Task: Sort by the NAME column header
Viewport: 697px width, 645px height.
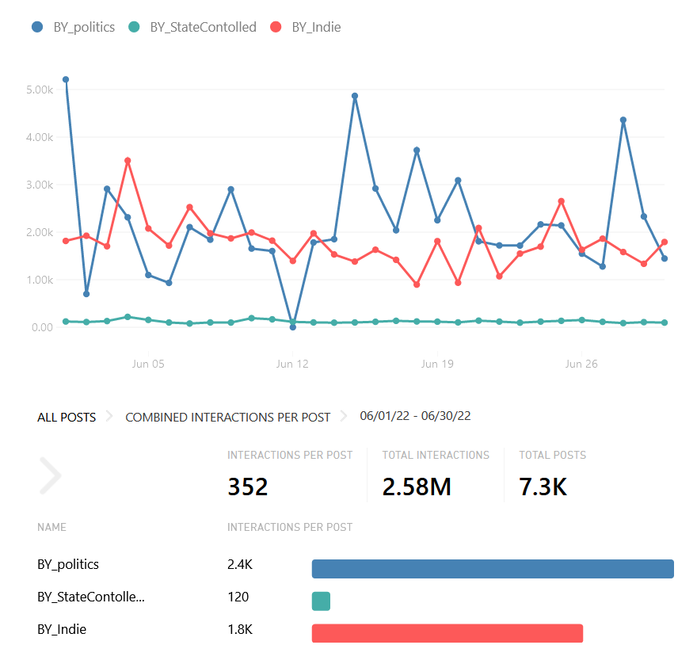Action: pos(51,527)
